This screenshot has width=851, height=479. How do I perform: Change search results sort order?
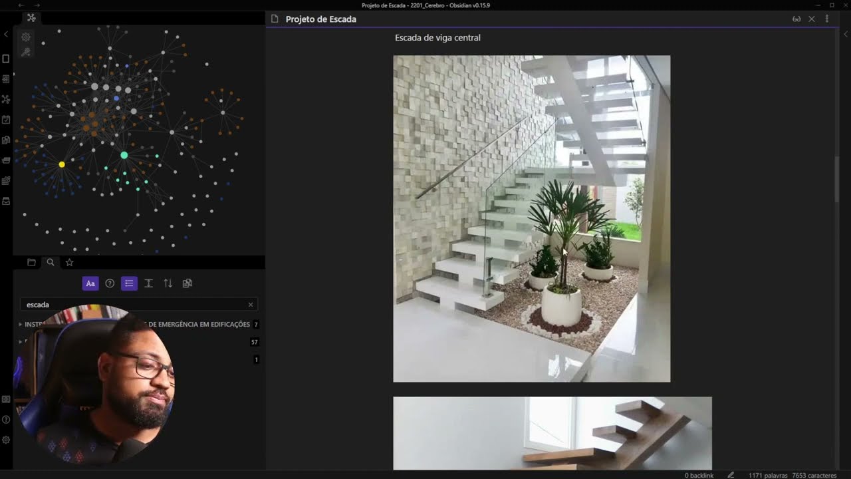click(168, 283)
